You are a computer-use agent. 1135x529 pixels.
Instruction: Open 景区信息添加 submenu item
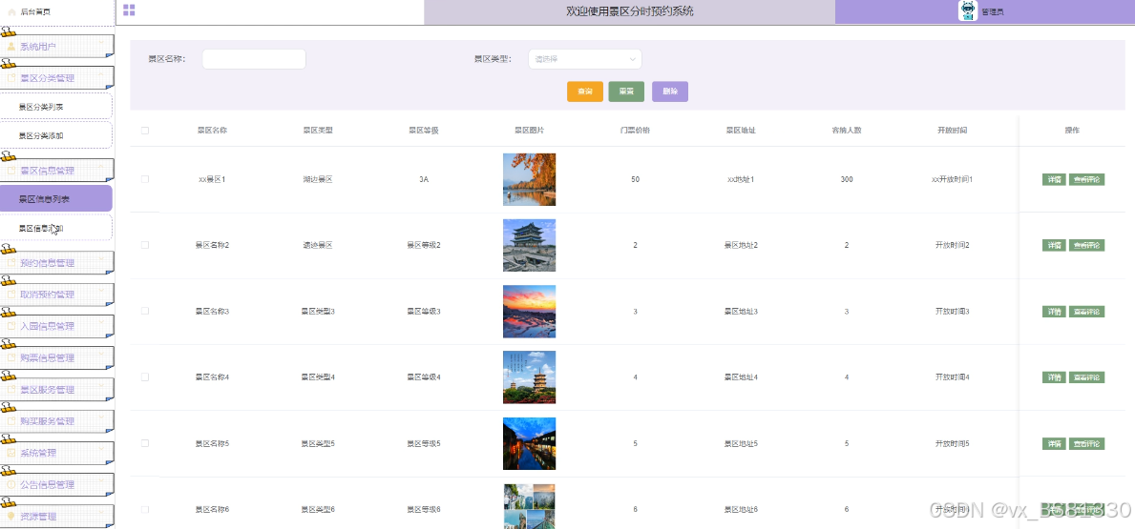click(x=55, y=228)
